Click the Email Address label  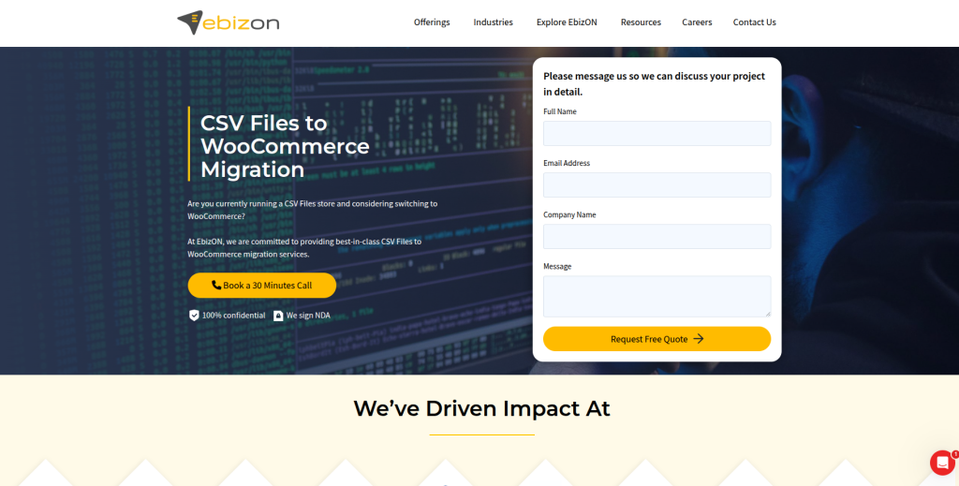(x=567, y=163)
